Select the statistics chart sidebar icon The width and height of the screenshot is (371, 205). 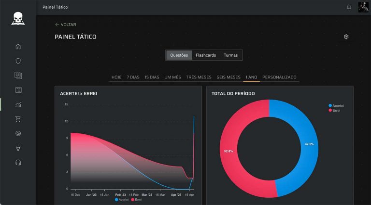tap(18, 104)
